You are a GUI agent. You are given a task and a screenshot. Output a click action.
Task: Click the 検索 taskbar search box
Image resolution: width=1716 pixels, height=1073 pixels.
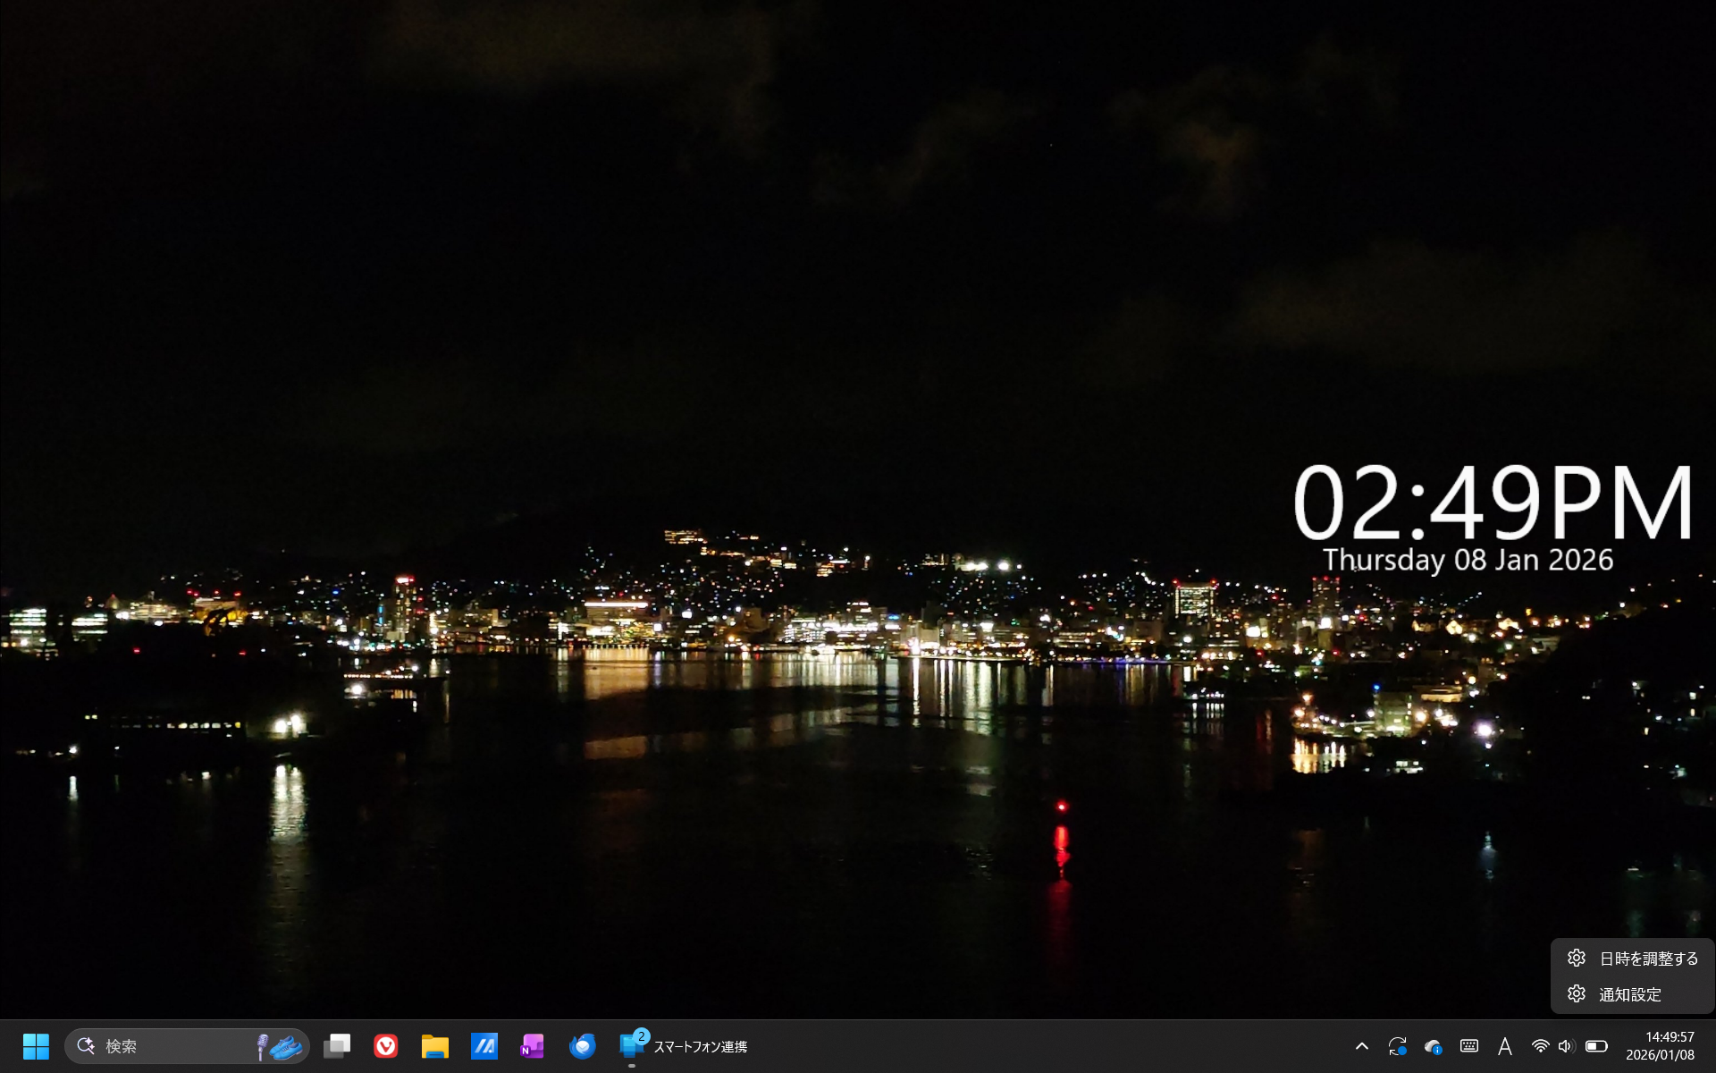pyautogui.click(x=187, y=1046)
